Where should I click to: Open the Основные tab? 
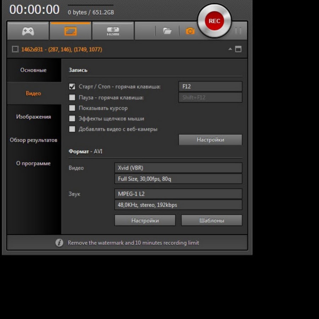33,70
